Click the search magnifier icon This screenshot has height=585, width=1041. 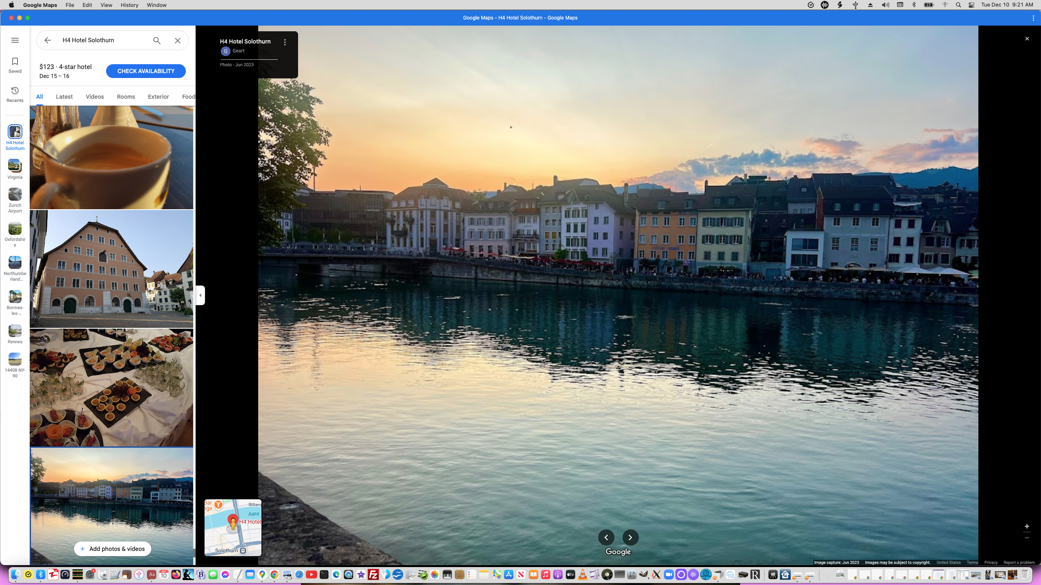157,40
